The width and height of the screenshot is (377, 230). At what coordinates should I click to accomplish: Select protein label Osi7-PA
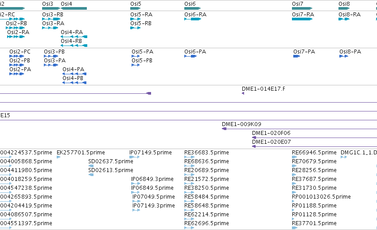coord(304,52)
